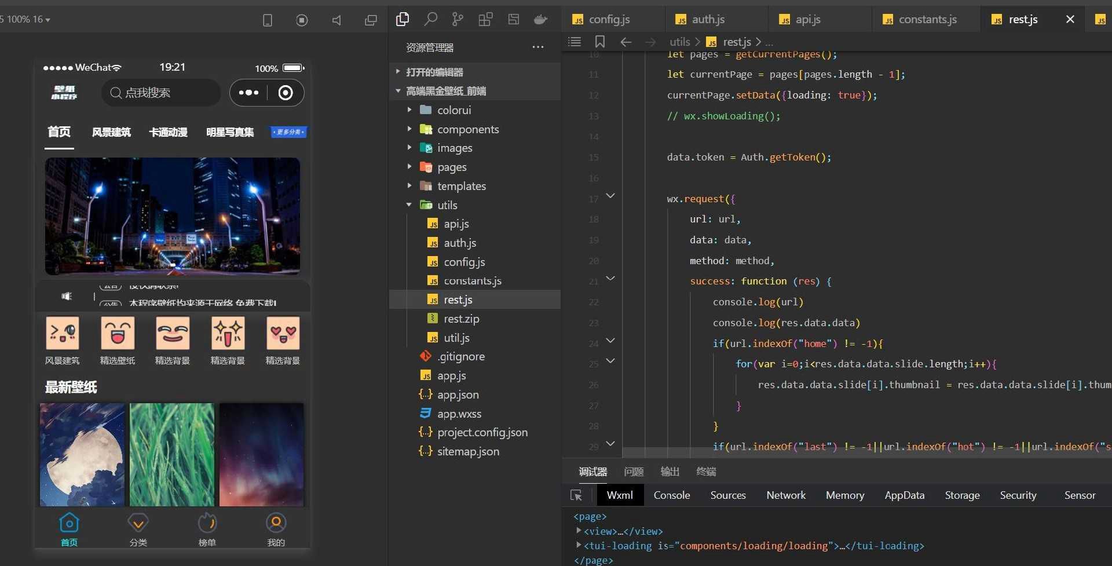1112x566 pixels.
Task: Tap the mini program three-dots capsule menu
Action: pos(248,93)
